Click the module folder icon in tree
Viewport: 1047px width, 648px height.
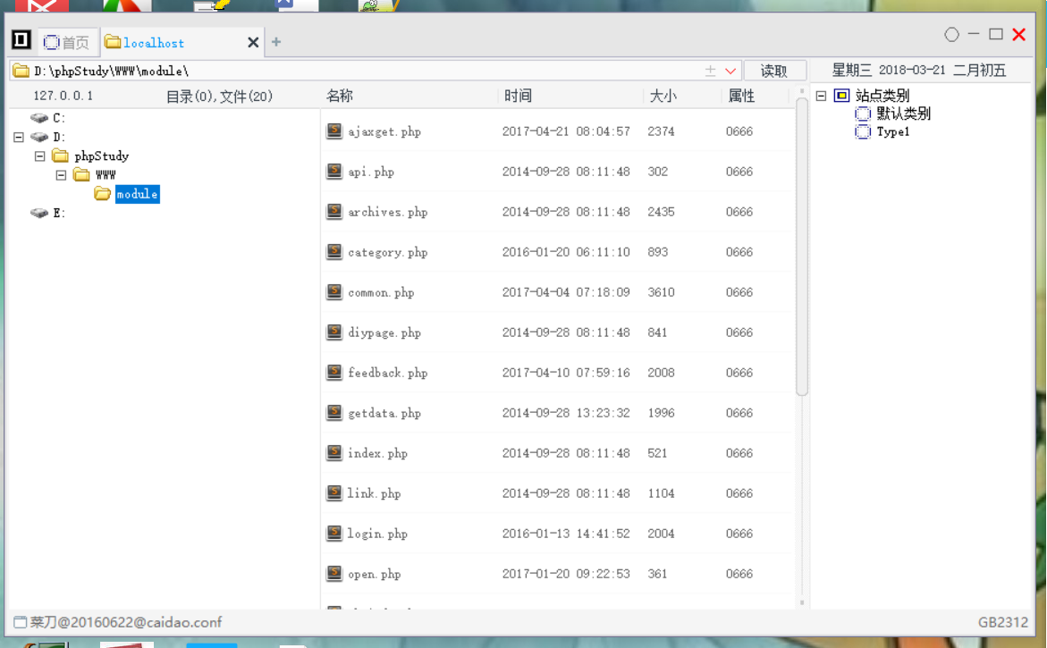pos(103,194)
